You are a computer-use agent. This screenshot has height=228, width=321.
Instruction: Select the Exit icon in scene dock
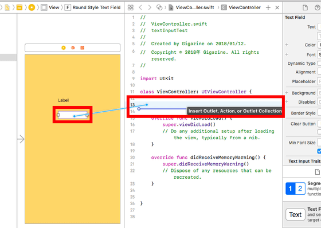[x=83, y=48]
